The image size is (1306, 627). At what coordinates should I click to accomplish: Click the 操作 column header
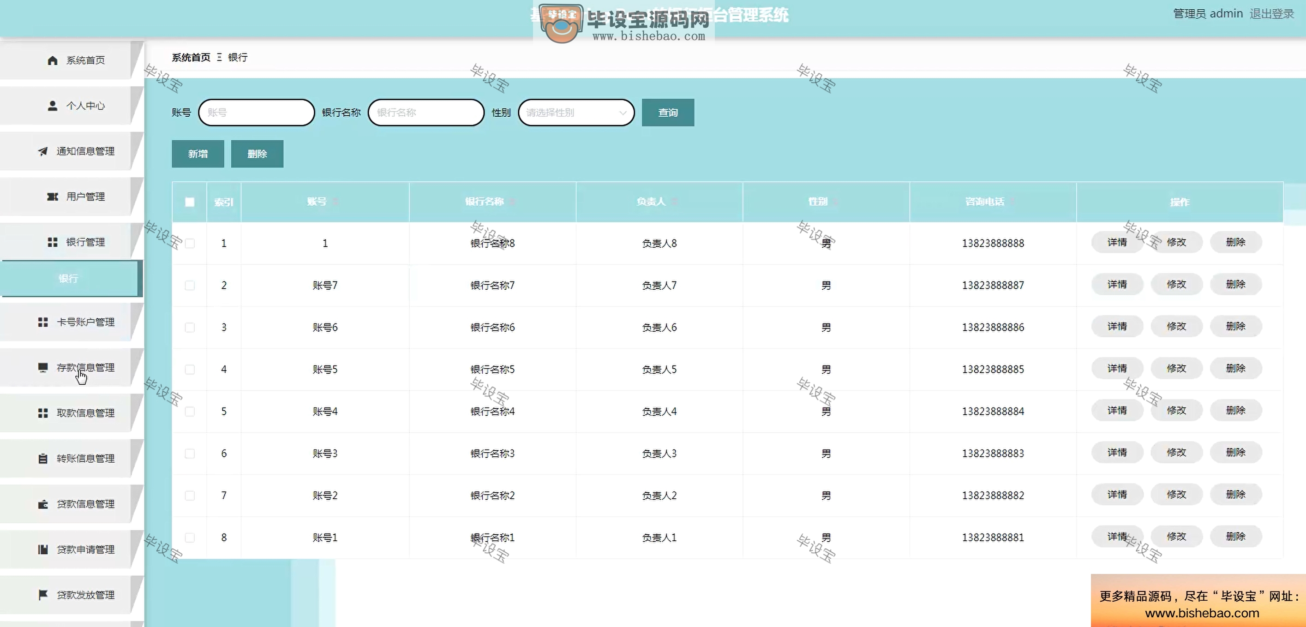click(x=1180, y=202)
